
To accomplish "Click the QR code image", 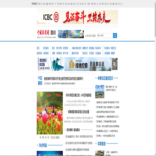I will pos(115,64).
